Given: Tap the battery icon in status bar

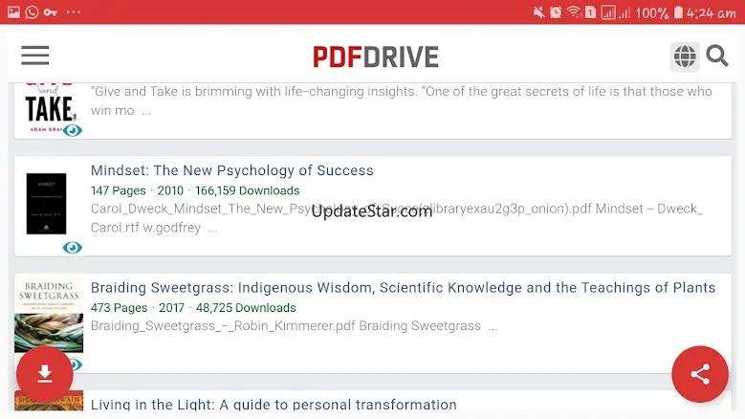Looking at the screenshot, I should pyautogui.click(x=678, y=12).
